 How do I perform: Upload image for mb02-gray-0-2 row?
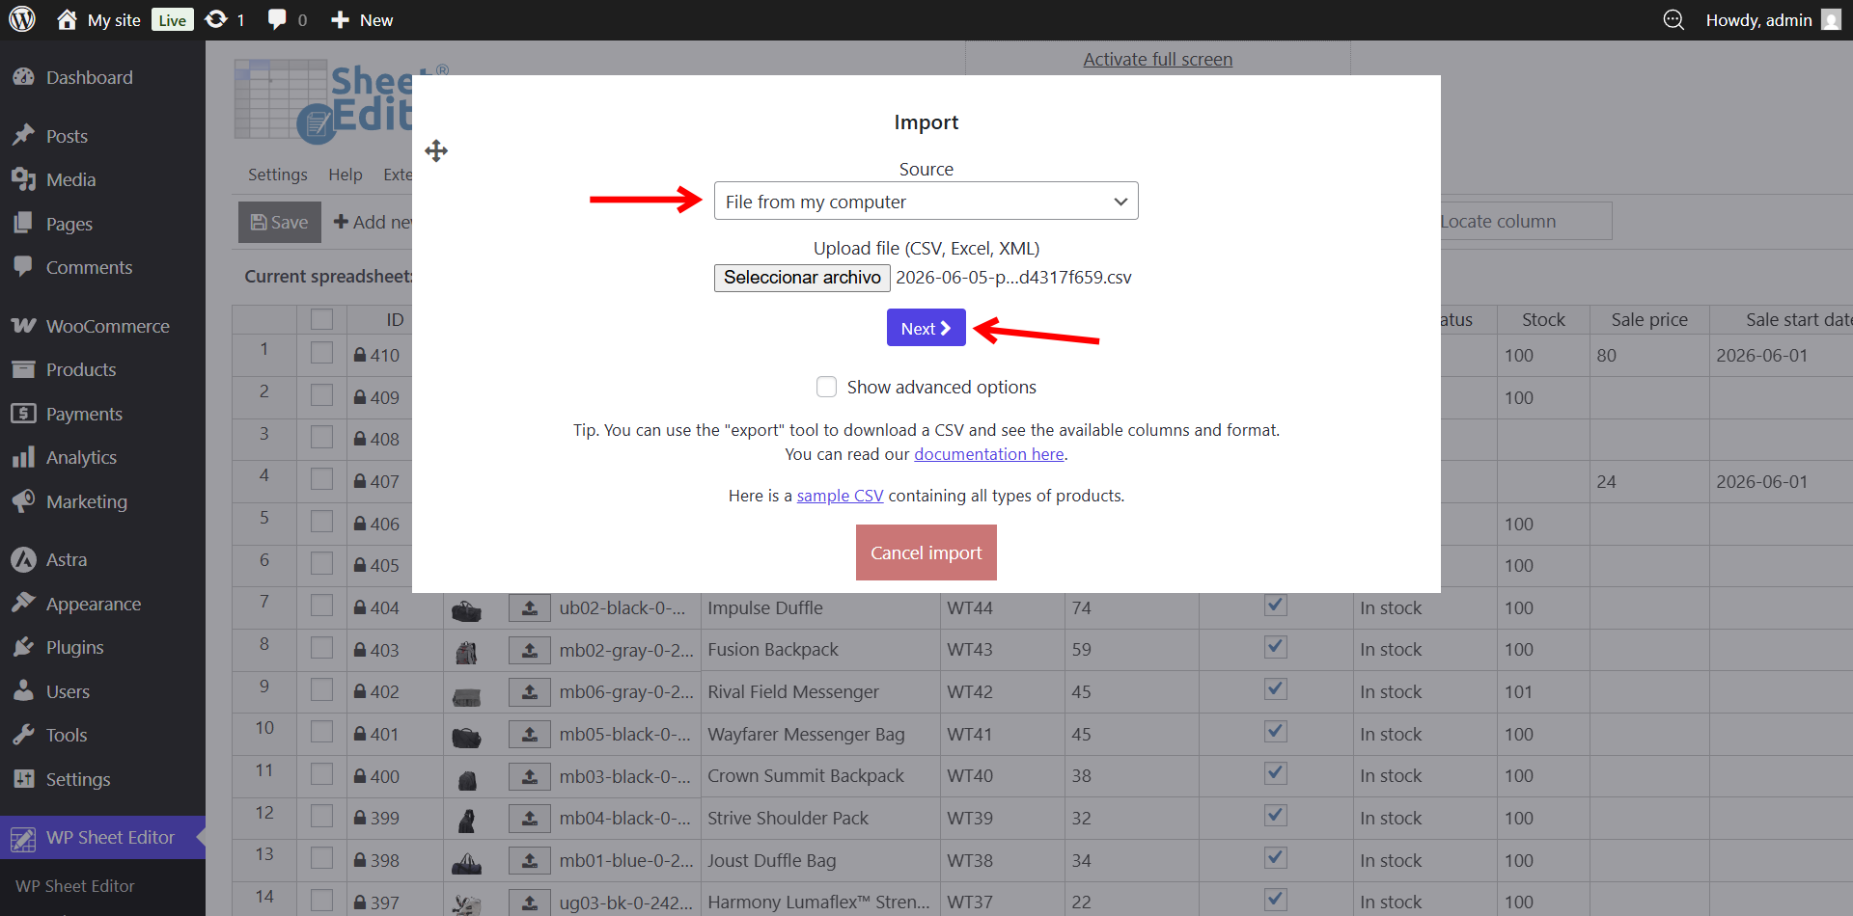pos(530,650)
